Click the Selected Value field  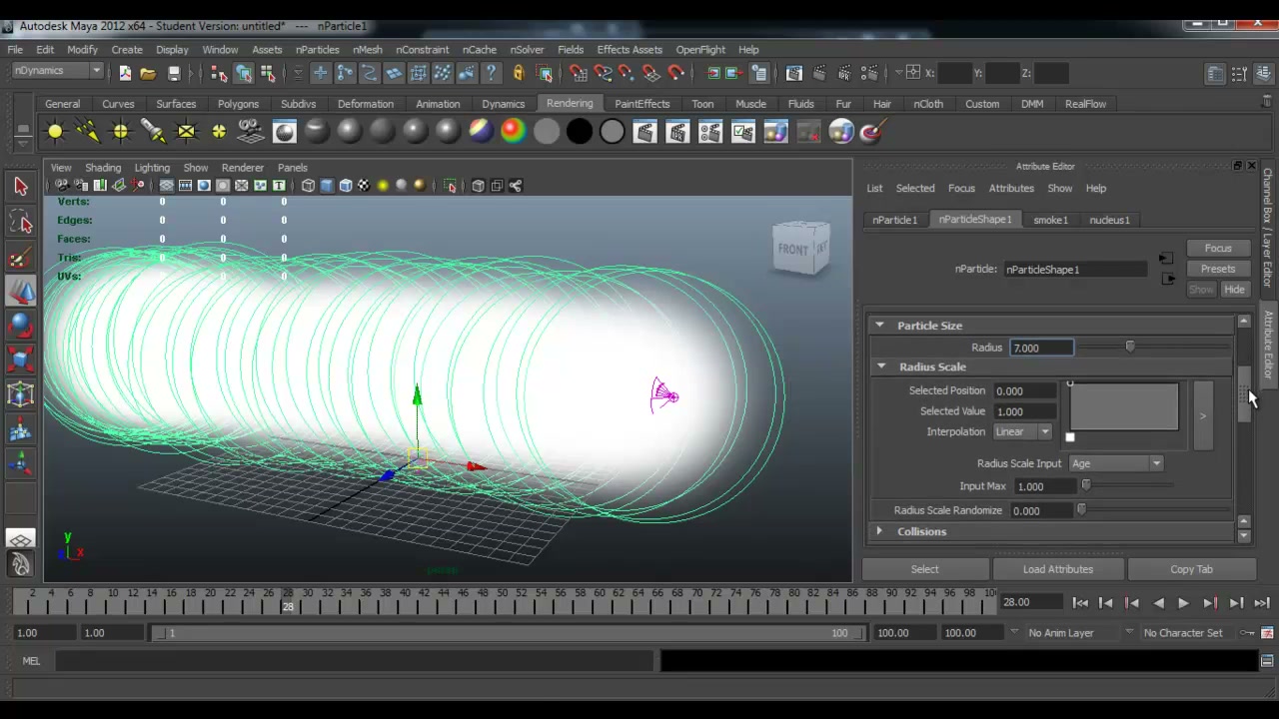pyautogui.click(x=1025, y=411)
